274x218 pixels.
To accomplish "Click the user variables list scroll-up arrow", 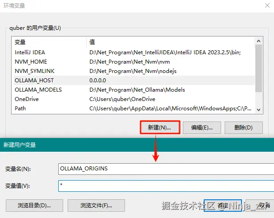I will click(258, 41).
